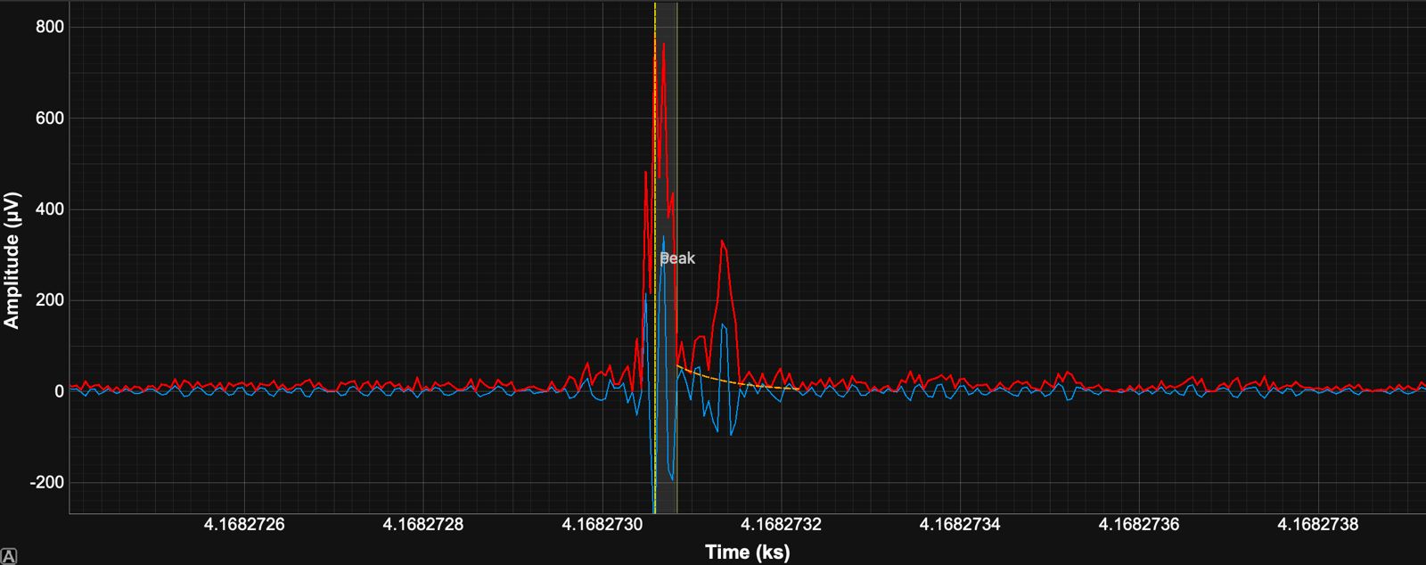Select the Peak annotation label

point(677,258)
